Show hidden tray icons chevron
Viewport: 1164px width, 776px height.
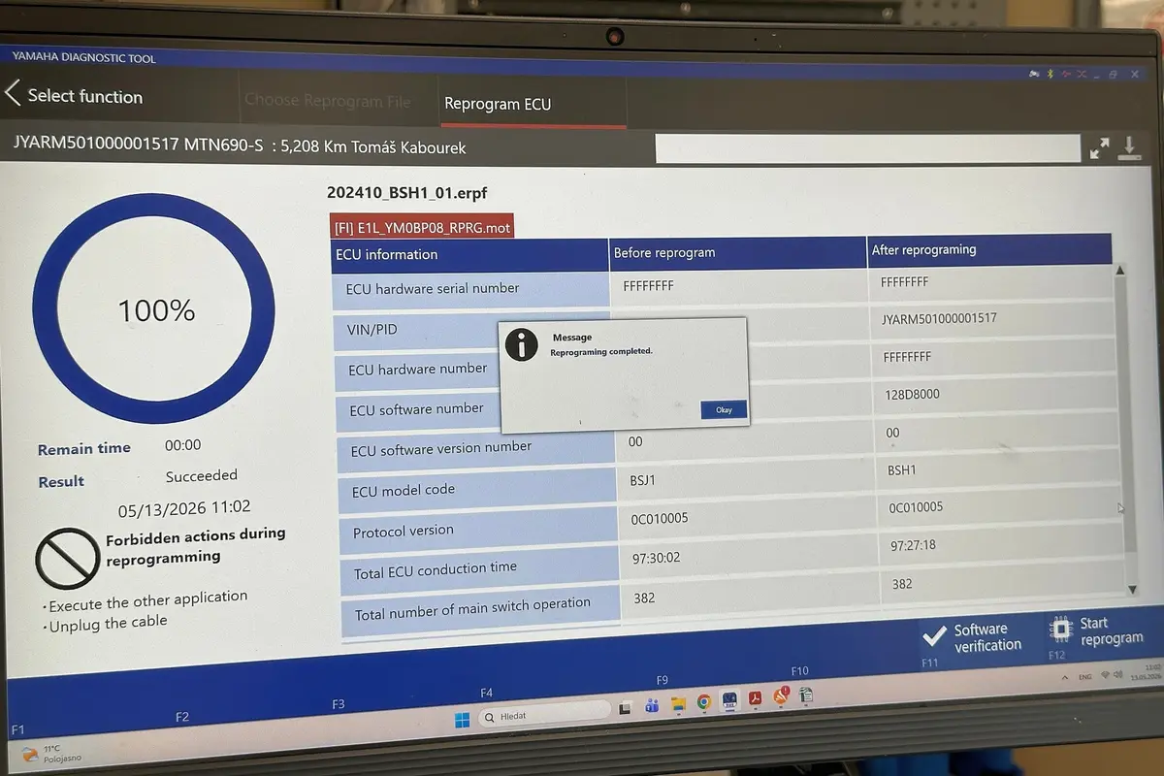click(1063, 677)
